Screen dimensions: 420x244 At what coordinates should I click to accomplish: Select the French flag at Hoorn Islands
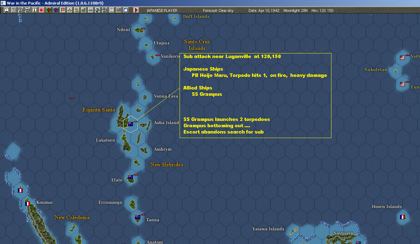point(402,217)
